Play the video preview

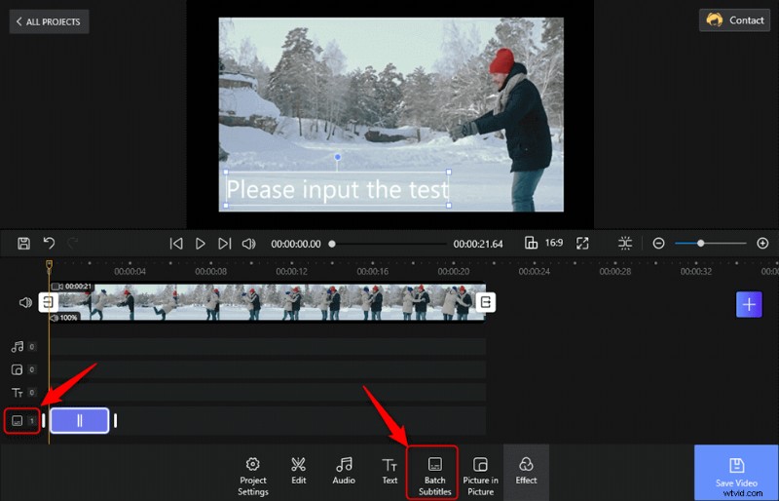pyautogui.click(x=201, y=244)
